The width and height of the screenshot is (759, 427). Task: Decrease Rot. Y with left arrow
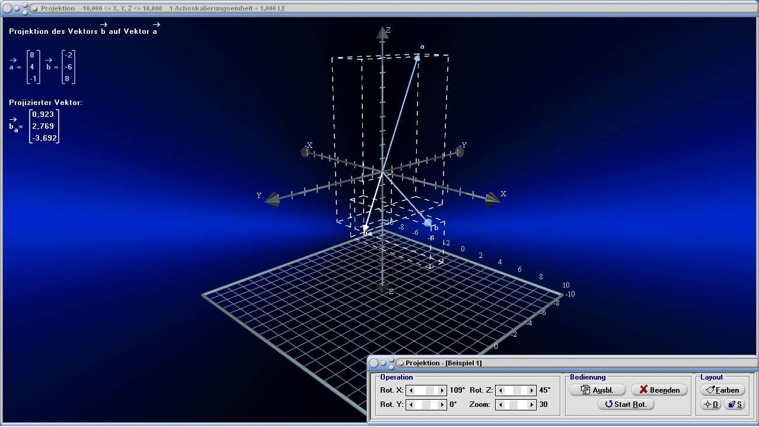[x=410, y=404]
